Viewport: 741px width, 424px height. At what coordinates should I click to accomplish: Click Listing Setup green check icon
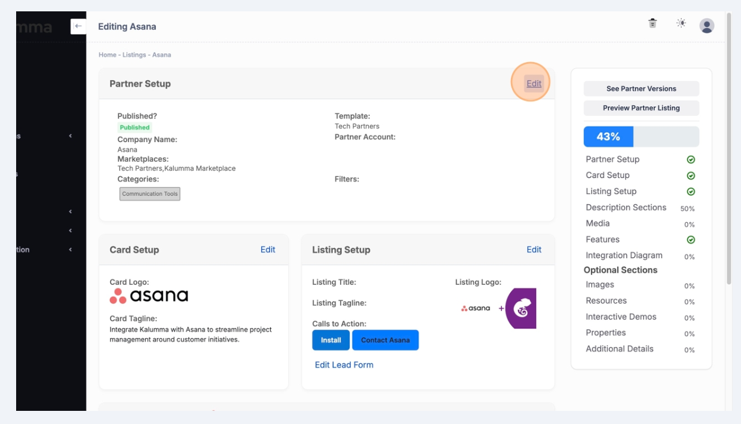691,192
